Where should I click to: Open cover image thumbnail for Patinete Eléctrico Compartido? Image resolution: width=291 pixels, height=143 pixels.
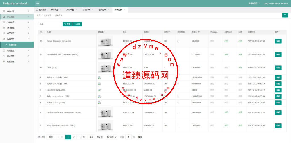pyautogui.click(x=106, y=54)
